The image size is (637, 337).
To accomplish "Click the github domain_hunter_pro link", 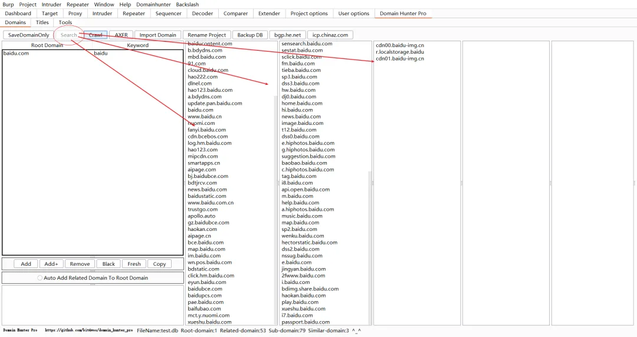I will 88,330.
